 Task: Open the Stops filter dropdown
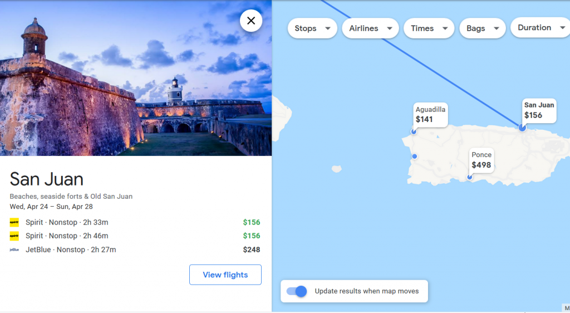[312, 28]
